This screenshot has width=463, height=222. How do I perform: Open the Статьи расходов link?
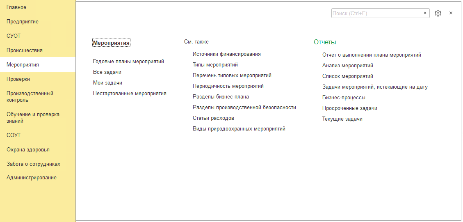[213, 118]
